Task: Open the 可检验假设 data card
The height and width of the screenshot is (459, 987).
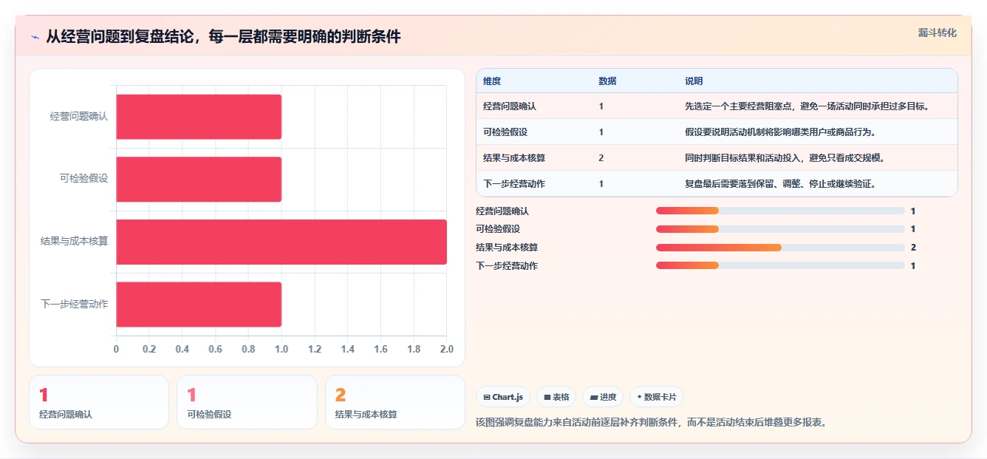Action: [247, 402]
